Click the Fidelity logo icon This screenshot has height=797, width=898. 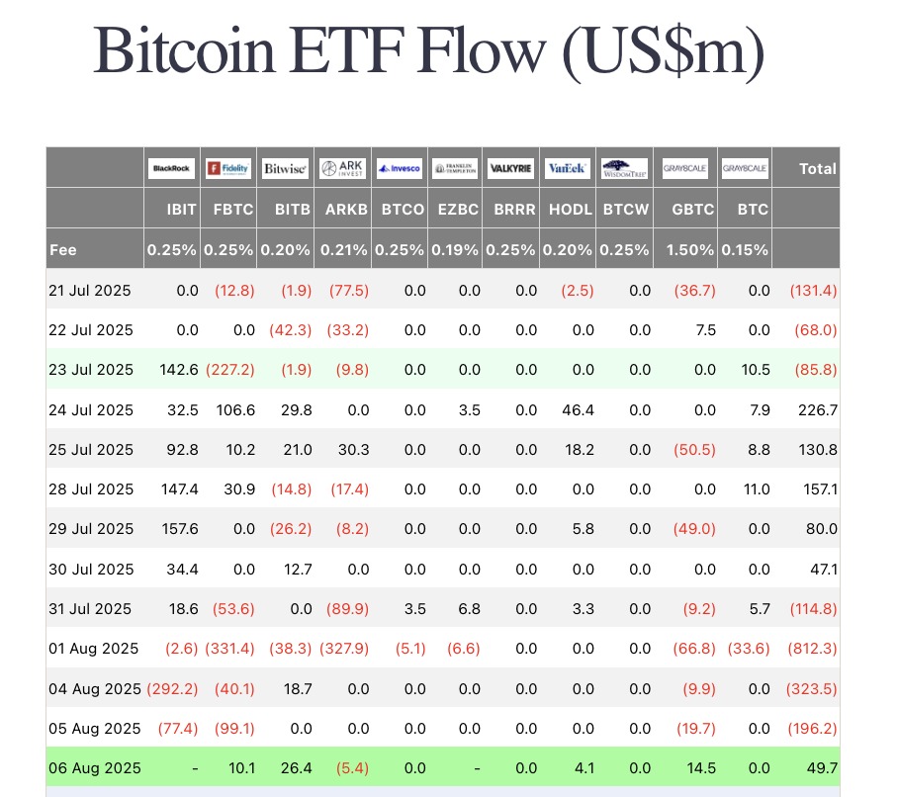tap(228, 168)
